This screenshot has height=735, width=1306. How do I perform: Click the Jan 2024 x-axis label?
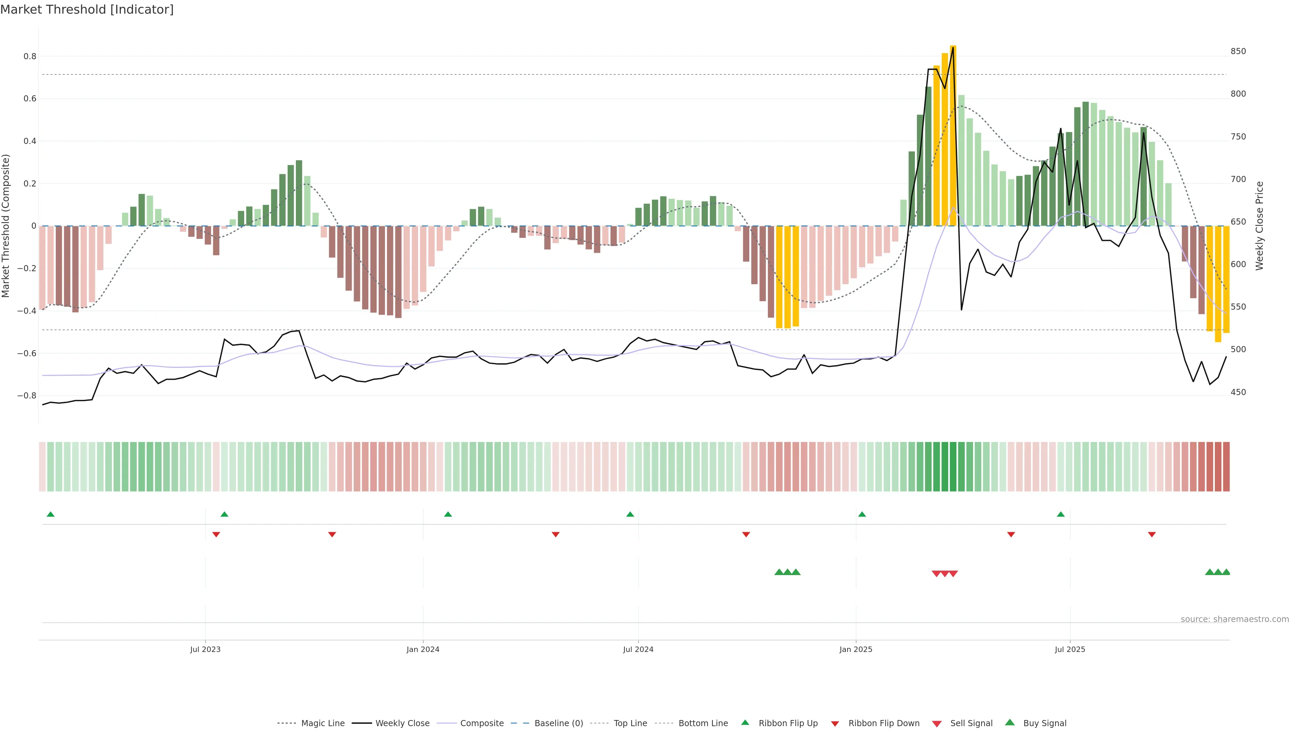(x=423, y=649)
